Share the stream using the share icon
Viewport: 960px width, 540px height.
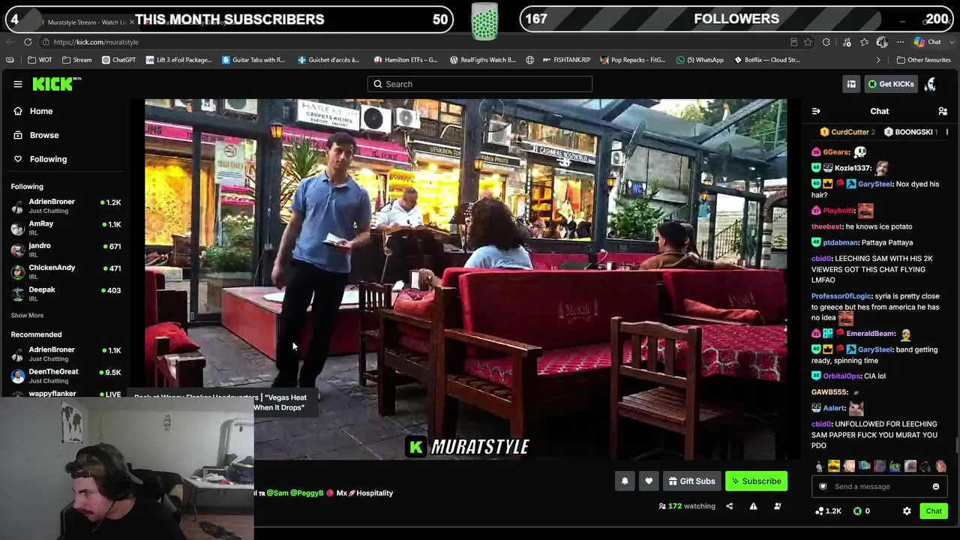pyautogui.click(x=729, y=506)
